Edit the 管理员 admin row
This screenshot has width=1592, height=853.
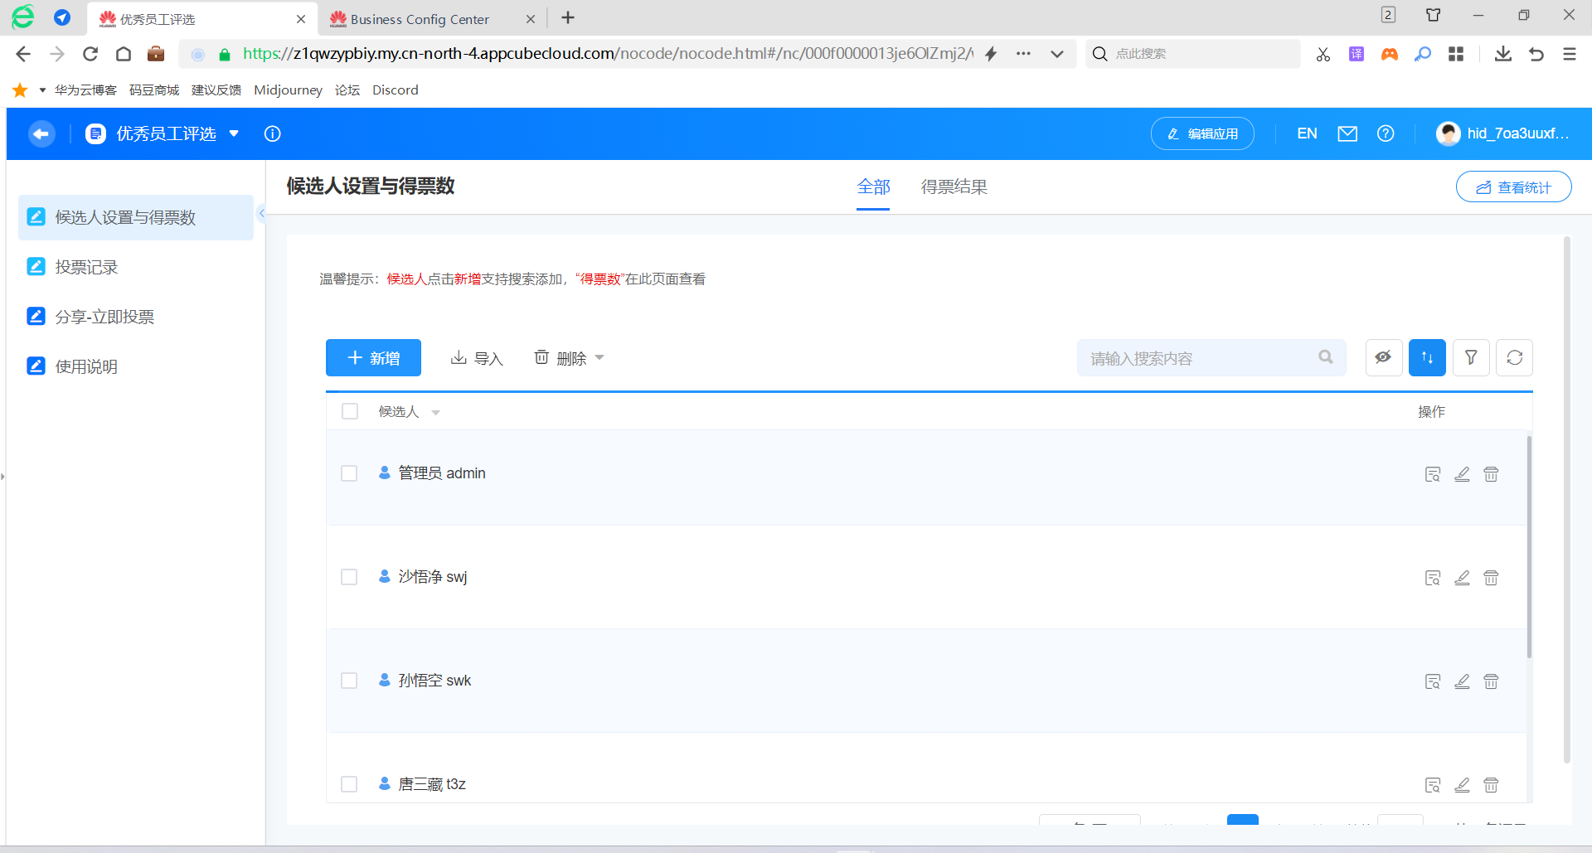1462,474
